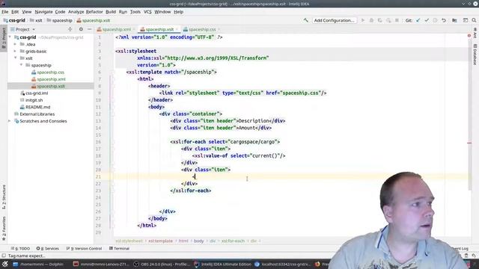Open the TODO tool window
Viewport: 479px width, 269px height.
(20, 248)
